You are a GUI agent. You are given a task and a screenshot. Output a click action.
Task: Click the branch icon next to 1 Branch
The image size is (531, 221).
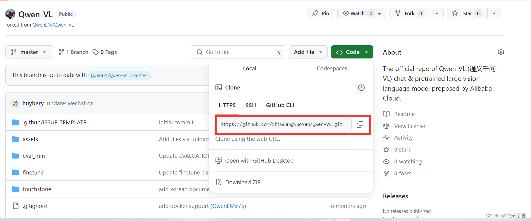[61, 52]
